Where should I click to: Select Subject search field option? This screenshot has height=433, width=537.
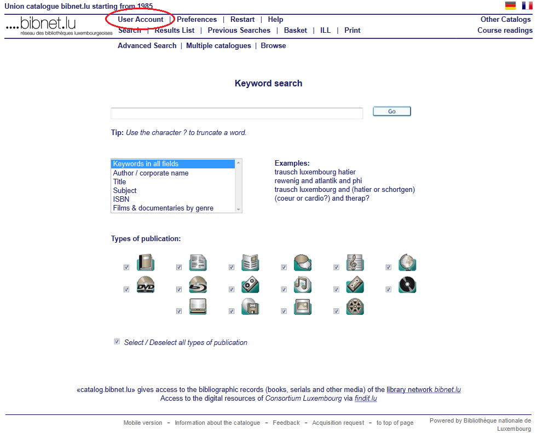174,190
